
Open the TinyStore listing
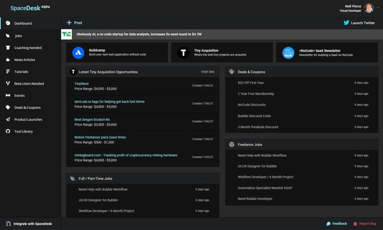coord(81,83)
